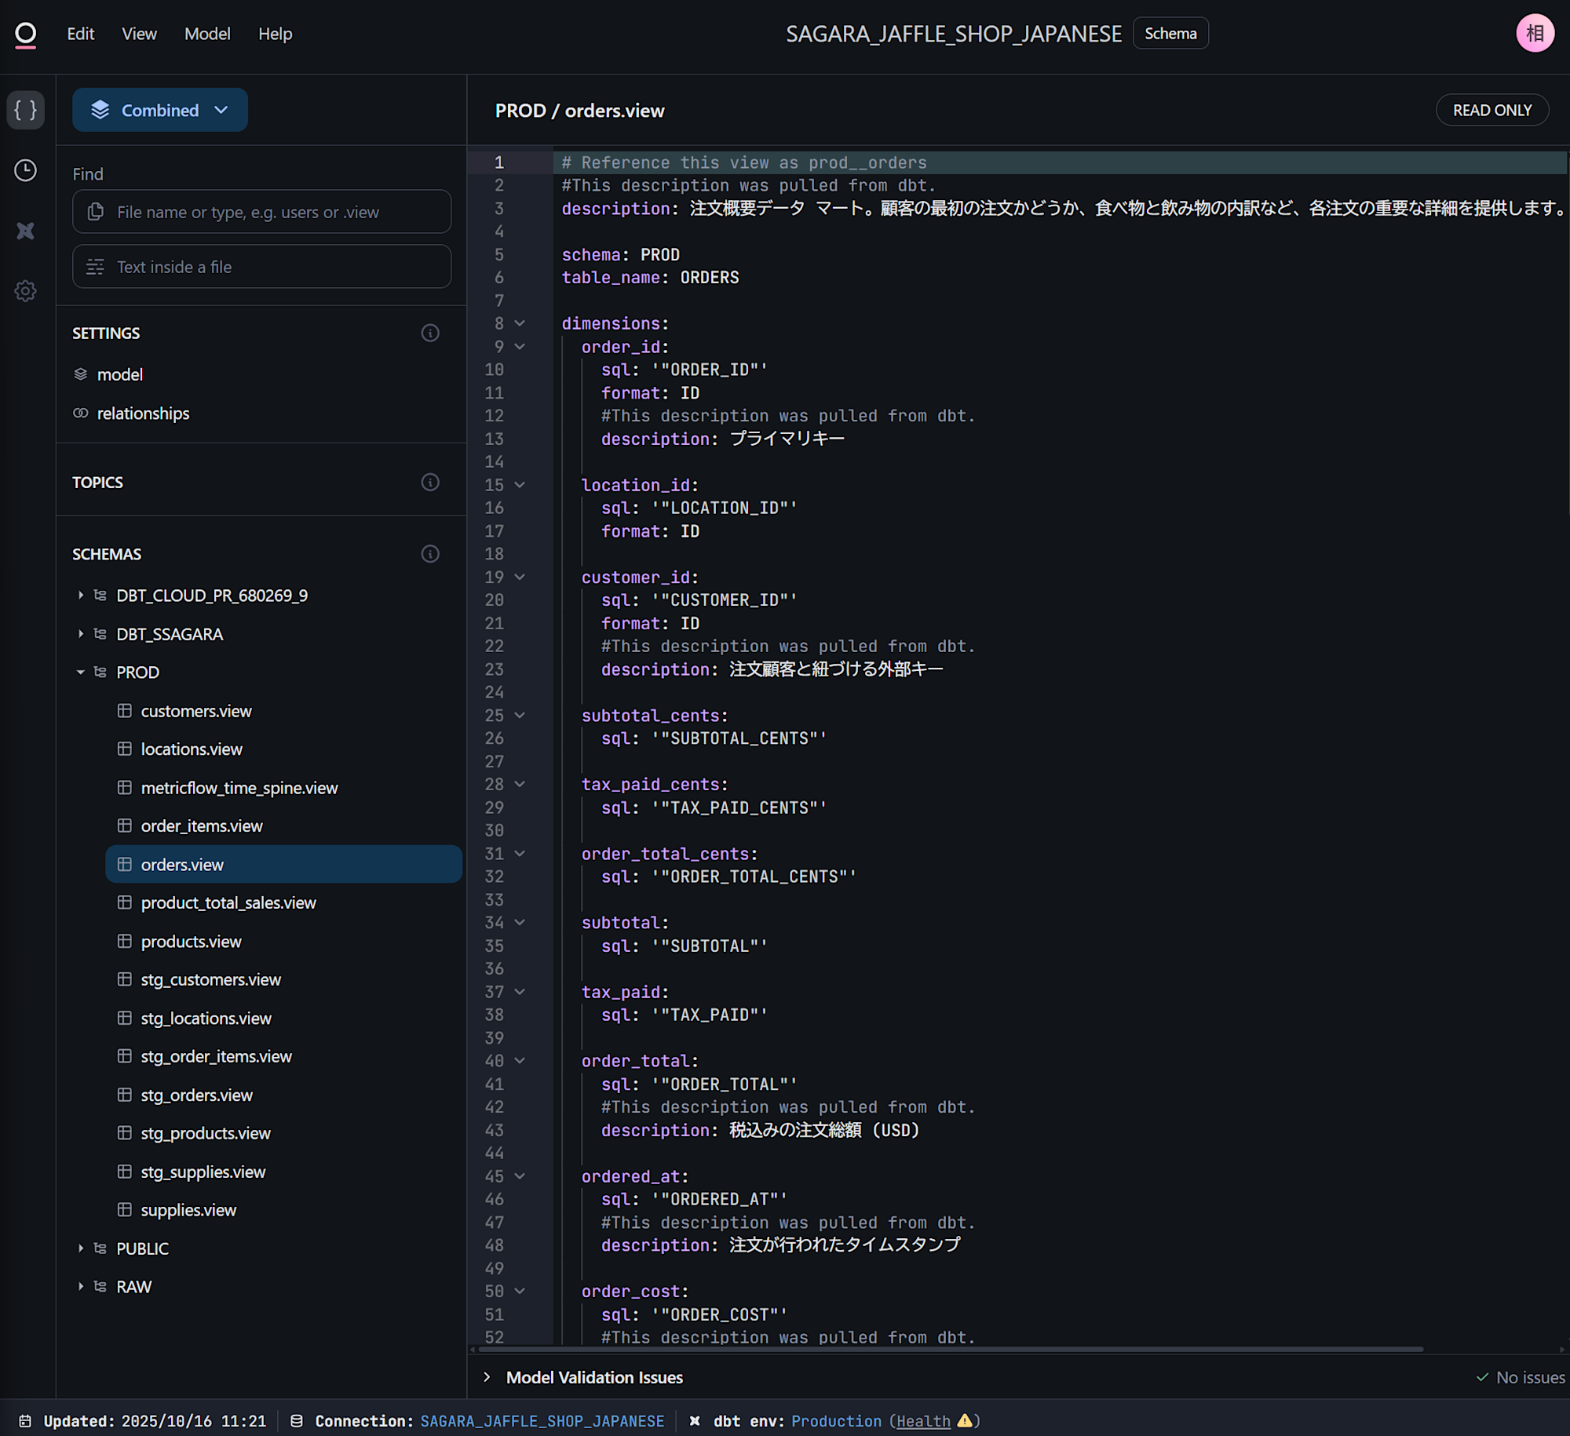Screen dimensions: 1570x1436
Task: Expand the DBT_SSAGARA schema folder
Action: click(x=80, y=634)
